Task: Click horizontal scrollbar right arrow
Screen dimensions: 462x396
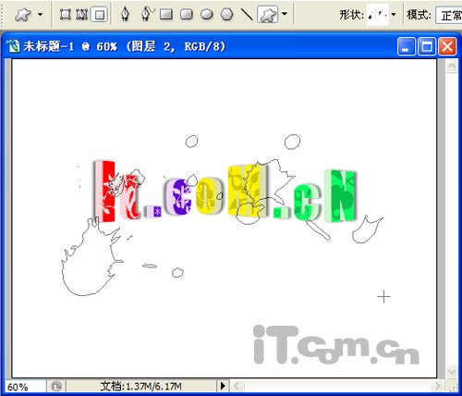Action: pos(437,386)
